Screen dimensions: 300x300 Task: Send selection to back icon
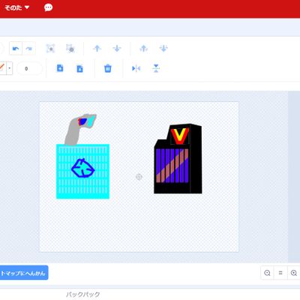coord(163,48)
